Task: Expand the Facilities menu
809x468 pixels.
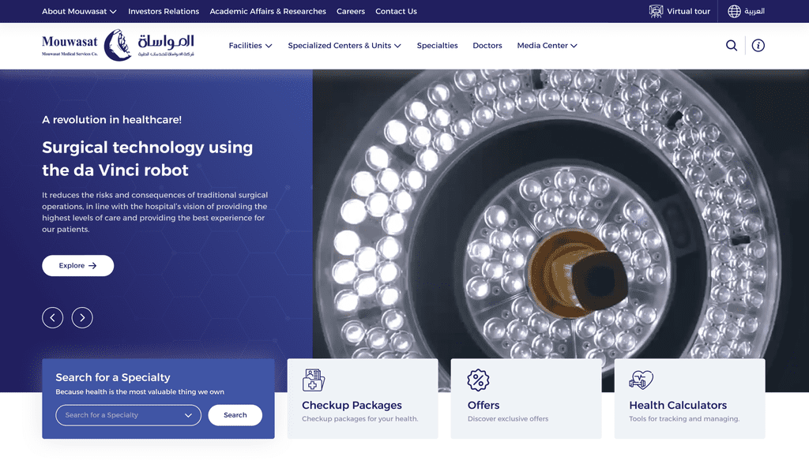Action: point(250,45)
